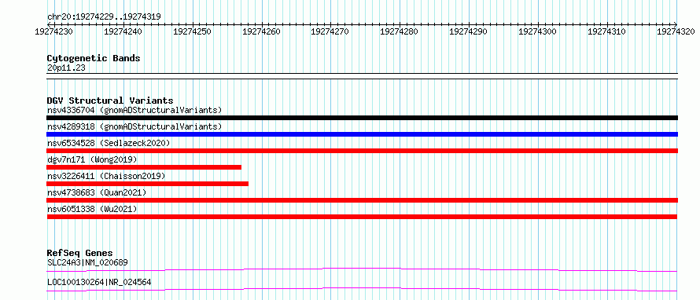Click the magenta LOC100130264 gene line
Screen dimensions: 700x300
[362, 289]
